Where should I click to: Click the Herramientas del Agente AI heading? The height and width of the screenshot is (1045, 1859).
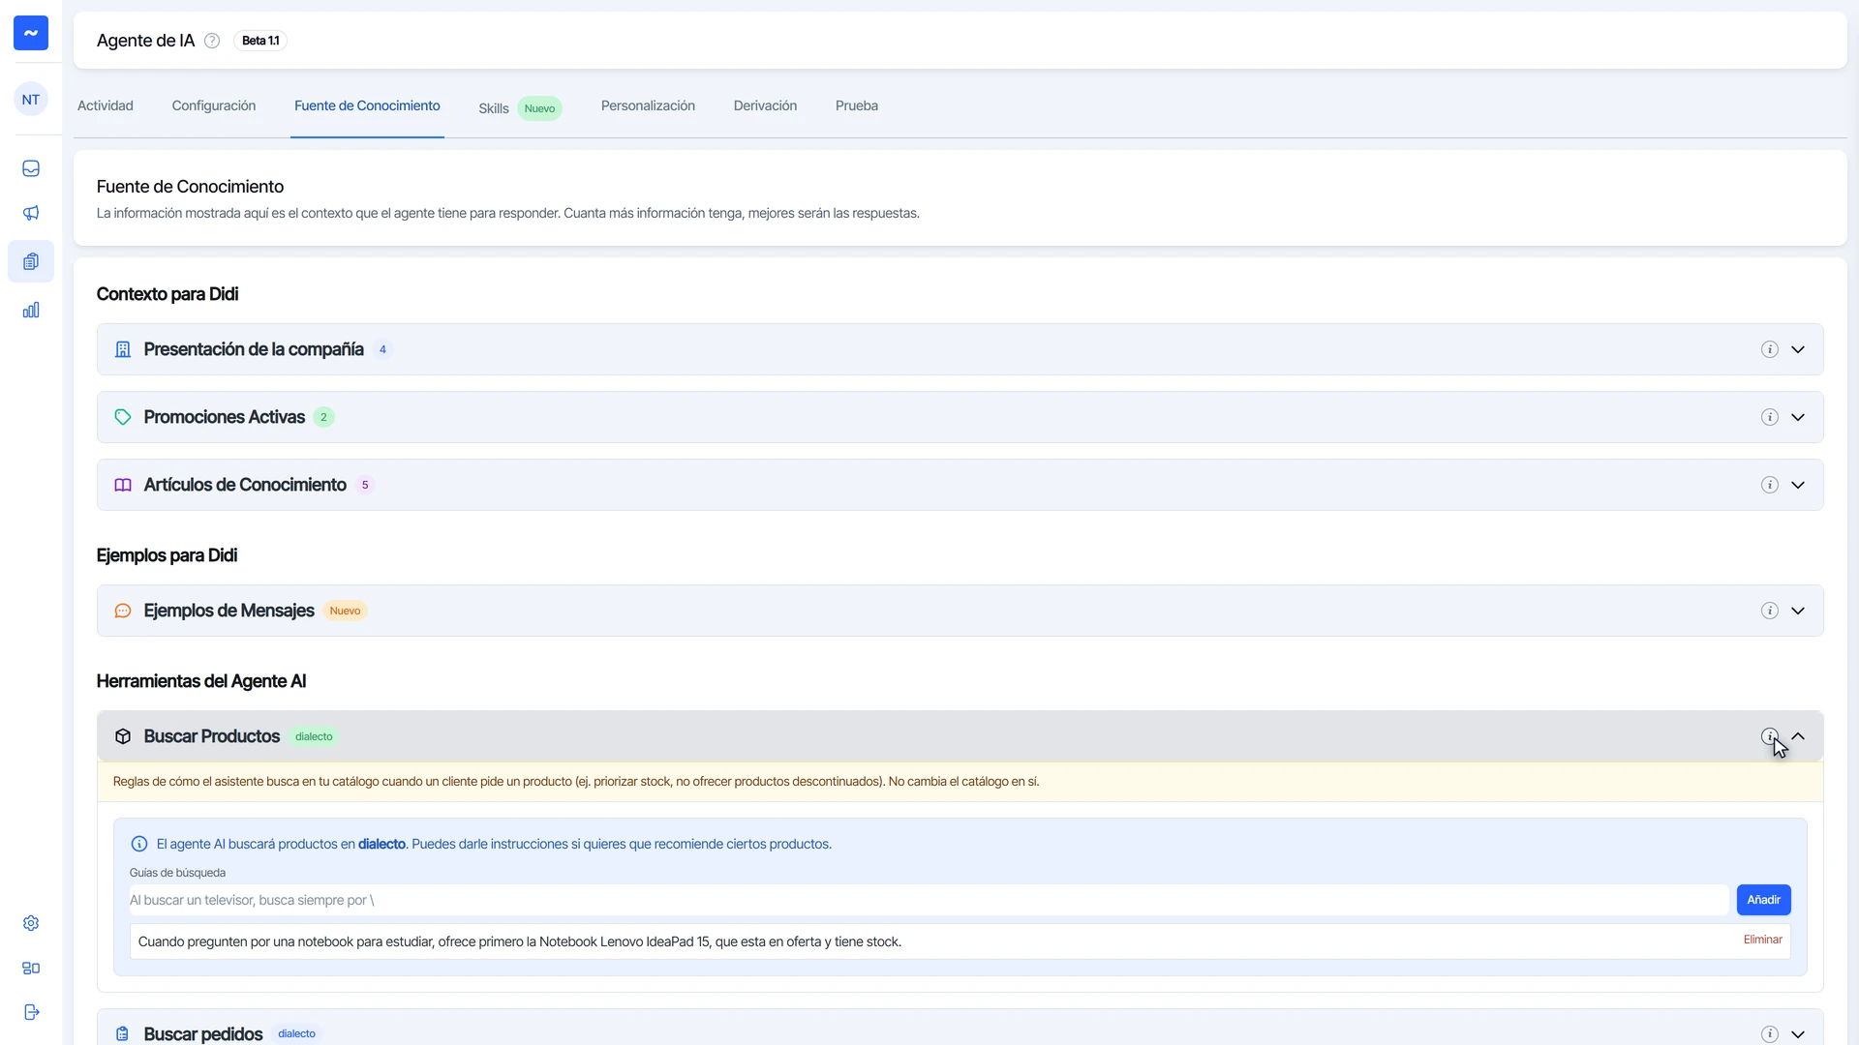click(x=201, y=681)
